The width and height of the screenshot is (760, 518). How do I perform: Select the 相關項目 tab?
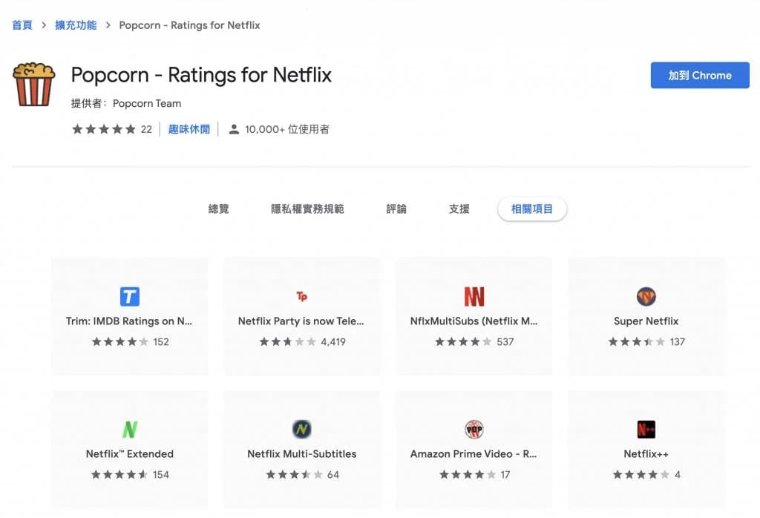tap(531, 209)
